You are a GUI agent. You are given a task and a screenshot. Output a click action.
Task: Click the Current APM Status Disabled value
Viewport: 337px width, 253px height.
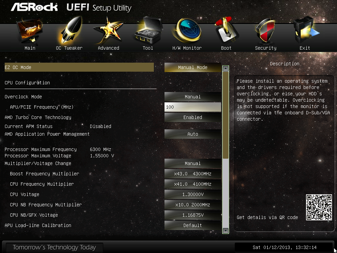(x=101, y=126)
